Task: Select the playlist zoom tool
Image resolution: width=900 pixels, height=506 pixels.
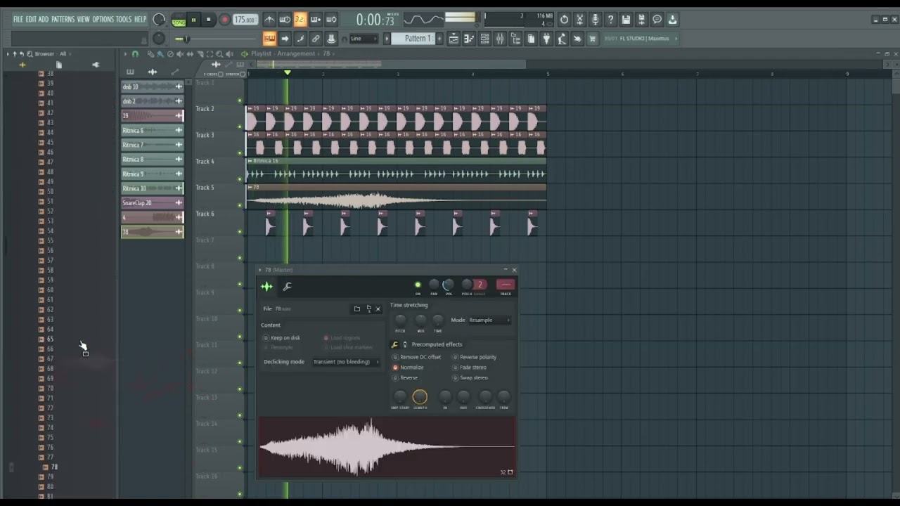Action: click(x=219, y=54)
